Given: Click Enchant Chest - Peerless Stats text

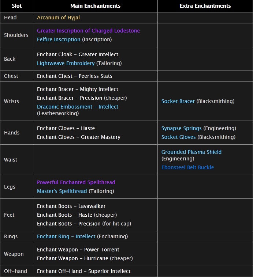Looking at the screenshot, I should click(x=75, y=76).
